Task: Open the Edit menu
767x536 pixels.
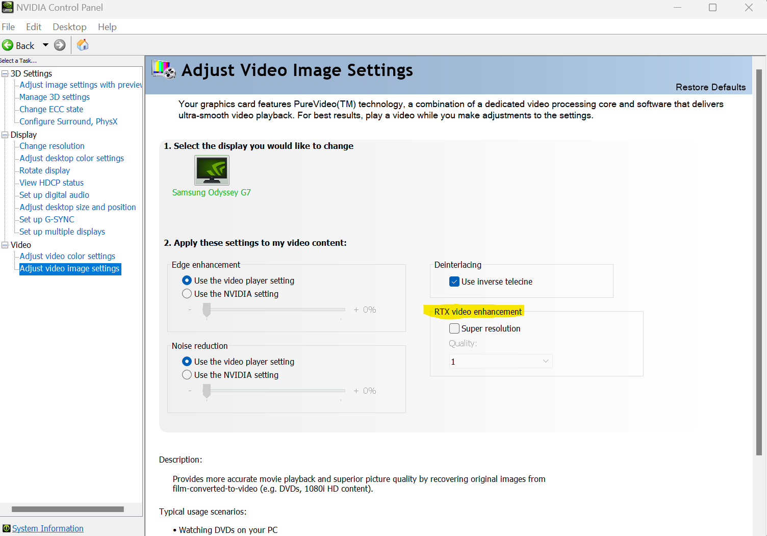Action: click(x=34, y=27)
